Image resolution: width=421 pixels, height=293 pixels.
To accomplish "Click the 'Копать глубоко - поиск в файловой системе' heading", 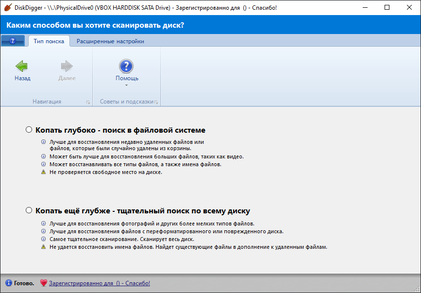I will click(120, 130).
